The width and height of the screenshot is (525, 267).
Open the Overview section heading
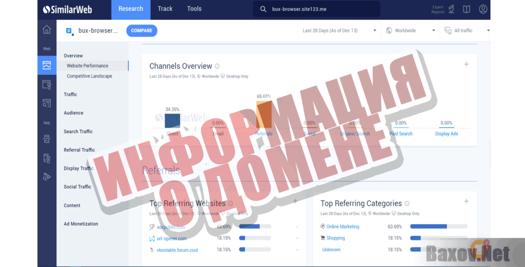click(x=73, y=56)
